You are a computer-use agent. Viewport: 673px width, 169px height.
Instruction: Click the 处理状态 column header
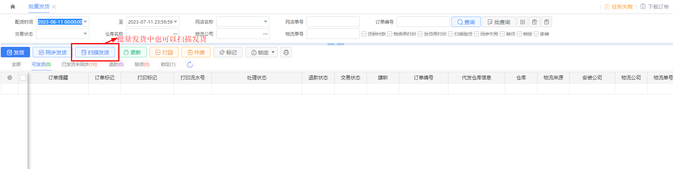(257, 78)
